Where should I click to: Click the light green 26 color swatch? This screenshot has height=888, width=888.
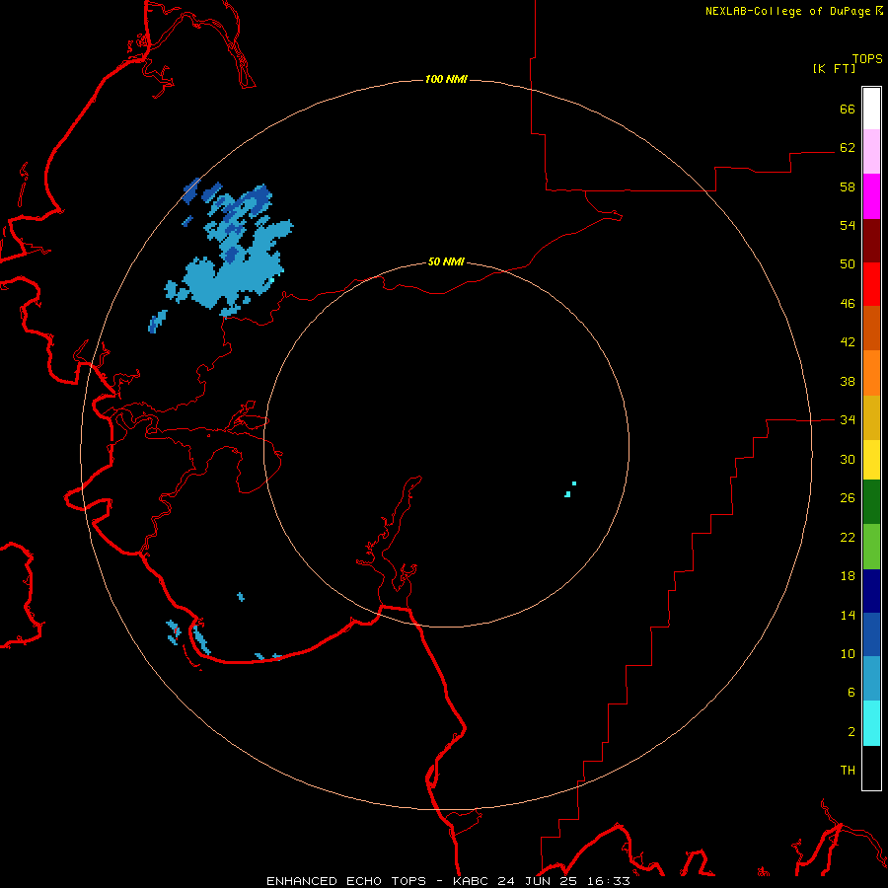point(871,547)
